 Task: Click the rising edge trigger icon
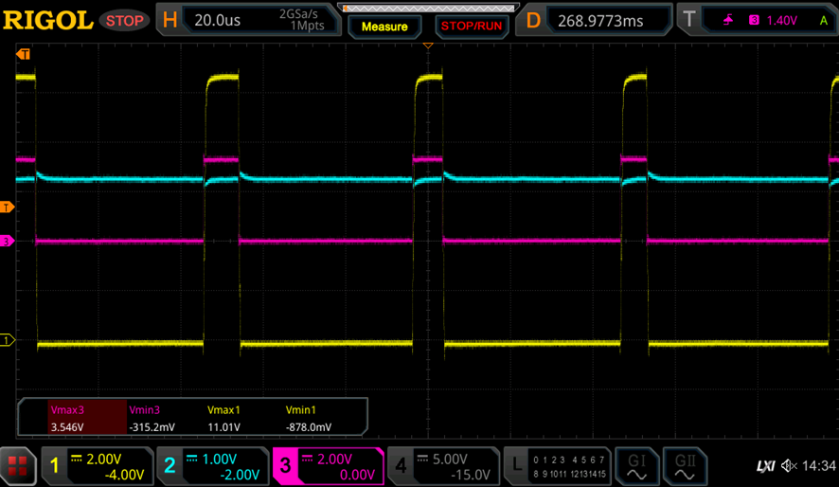728,20
